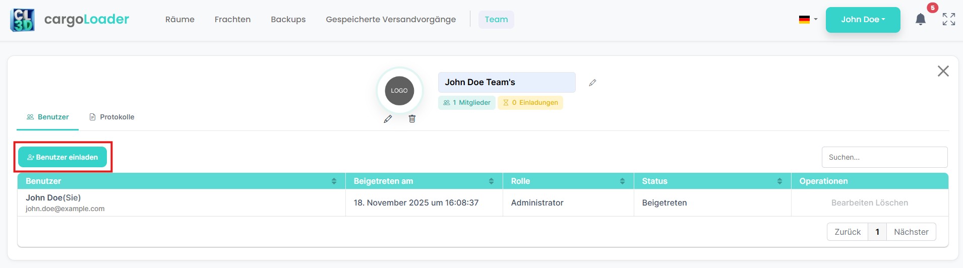963x268 pixels.
Task: Click the pencil icon beside team name
Action: pyautogui.click(x=592, y=83)
